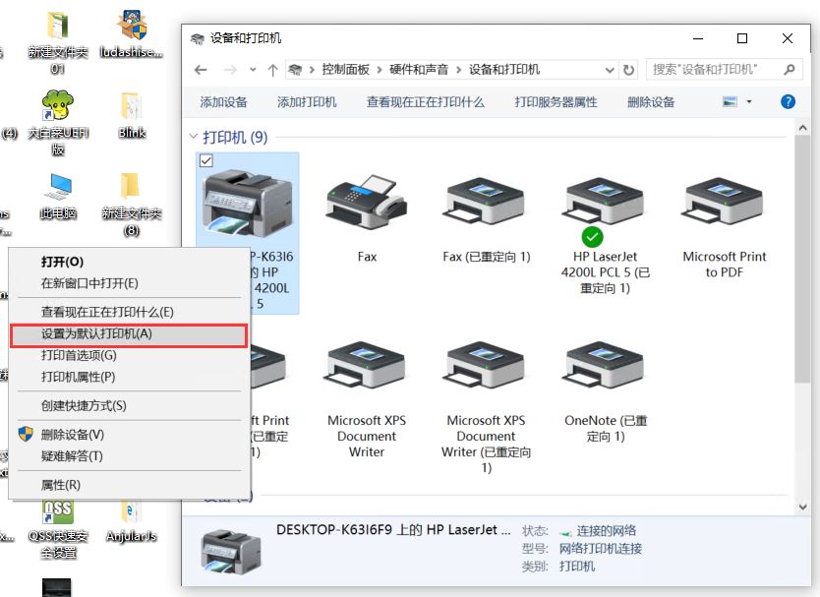Image resolution: width=820 pixels, height=597 pixels.
Task: Choose 设置为默认打印机(A) in context menu
Action: coord(129,334)
